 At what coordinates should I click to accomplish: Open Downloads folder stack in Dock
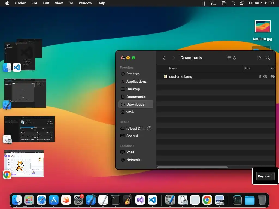[250, 200]
